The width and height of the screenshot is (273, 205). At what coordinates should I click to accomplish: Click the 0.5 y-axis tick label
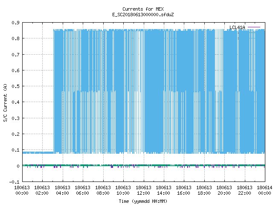[x=15, y=86]
